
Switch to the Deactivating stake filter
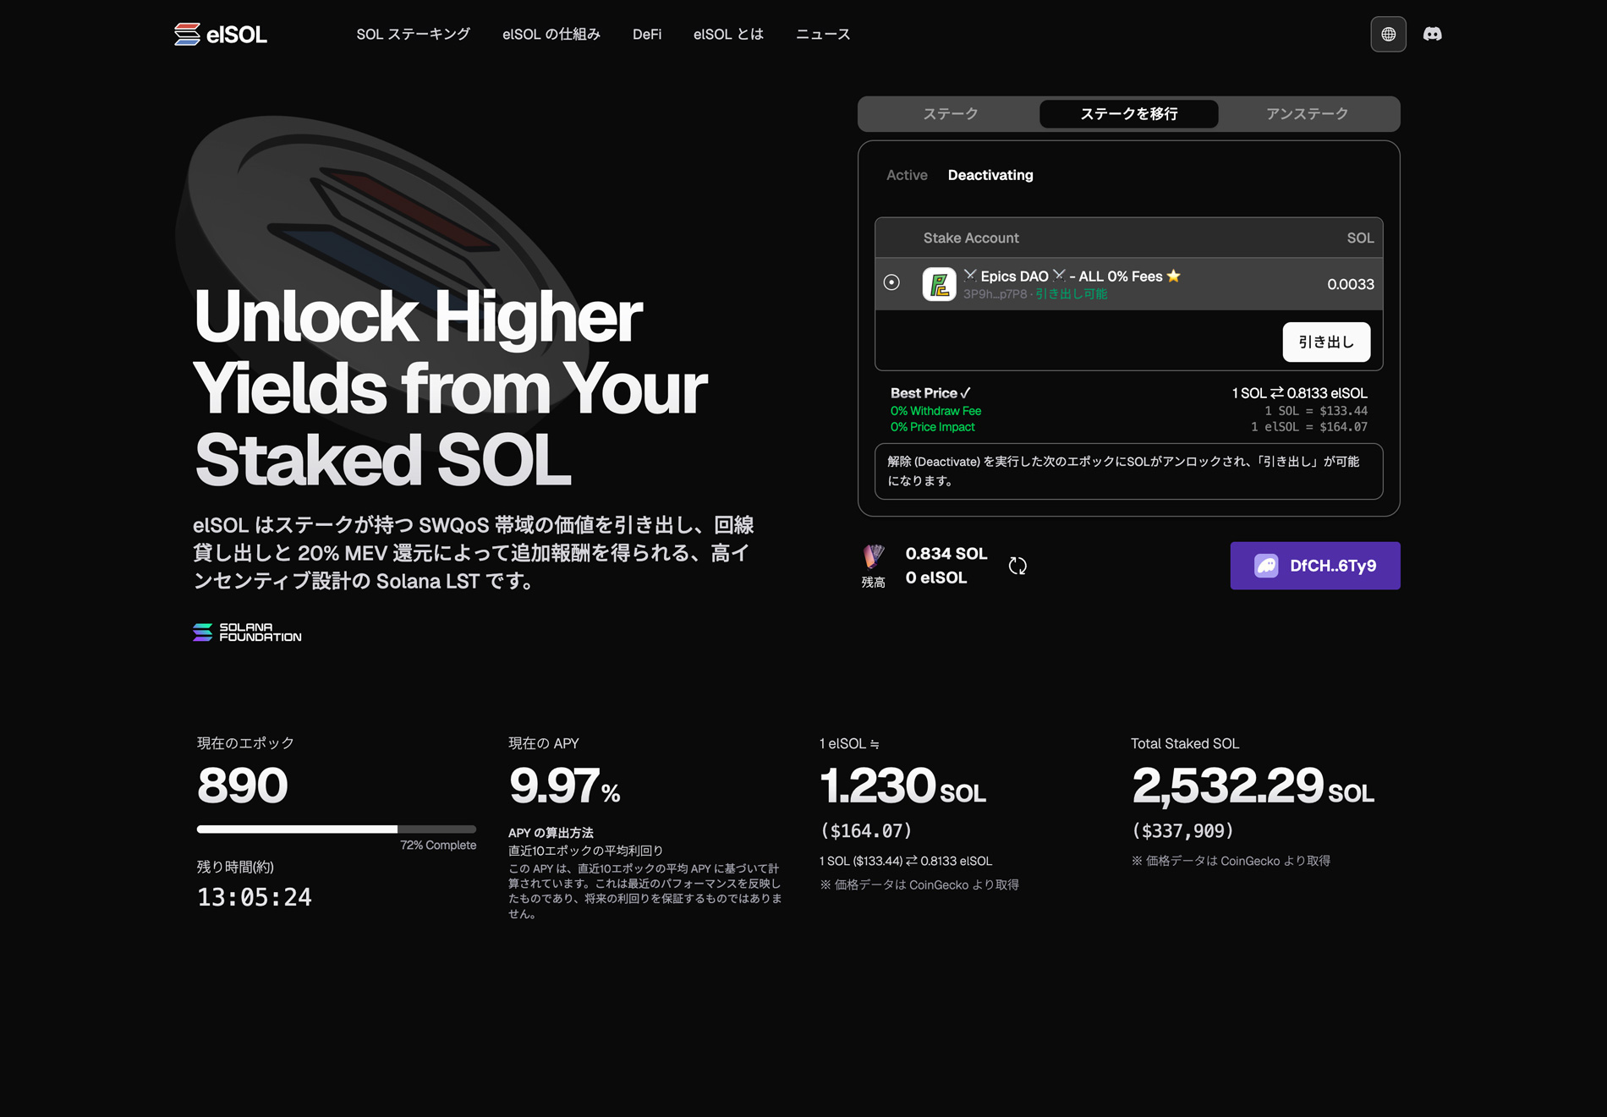(990, 175)
